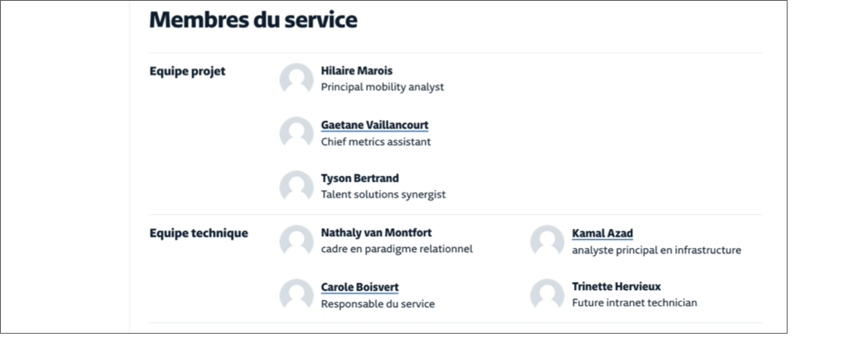848x343 pixels.
Task: Click Gaetane Vaillancourt's profile avatar
Action: (x=296, y=133)
